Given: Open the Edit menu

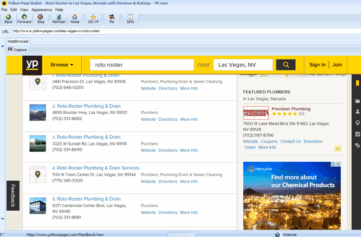Looking at the screenshot, I should tap(14, 10).
